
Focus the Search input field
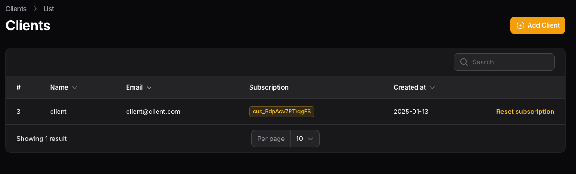point(504,62)
